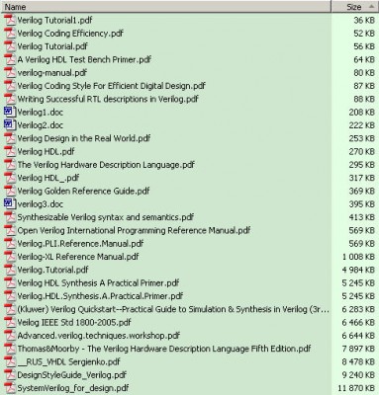Click the PDF icon for Advanced.verilog.techniques.workshop.pdf
Viewport: 379px width, 395px height.
point(10,336)
